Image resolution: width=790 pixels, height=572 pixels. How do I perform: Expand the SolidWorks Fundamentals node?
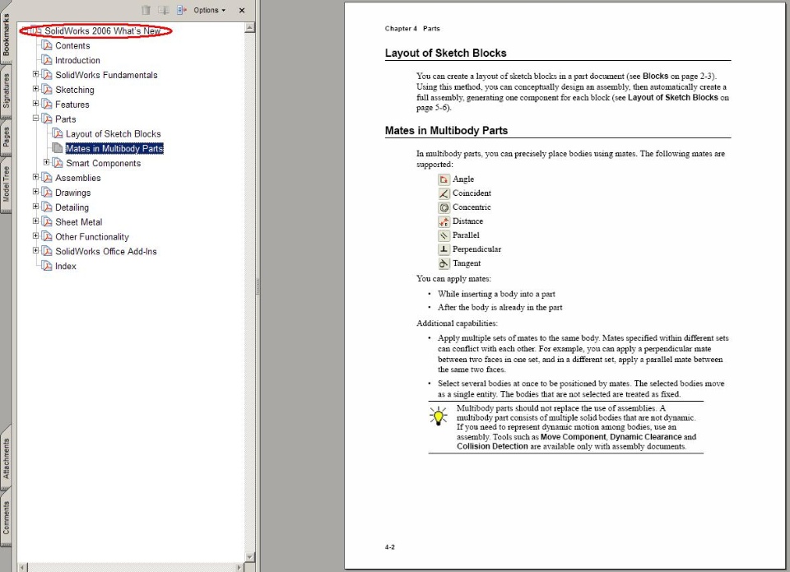coord(35,74)
